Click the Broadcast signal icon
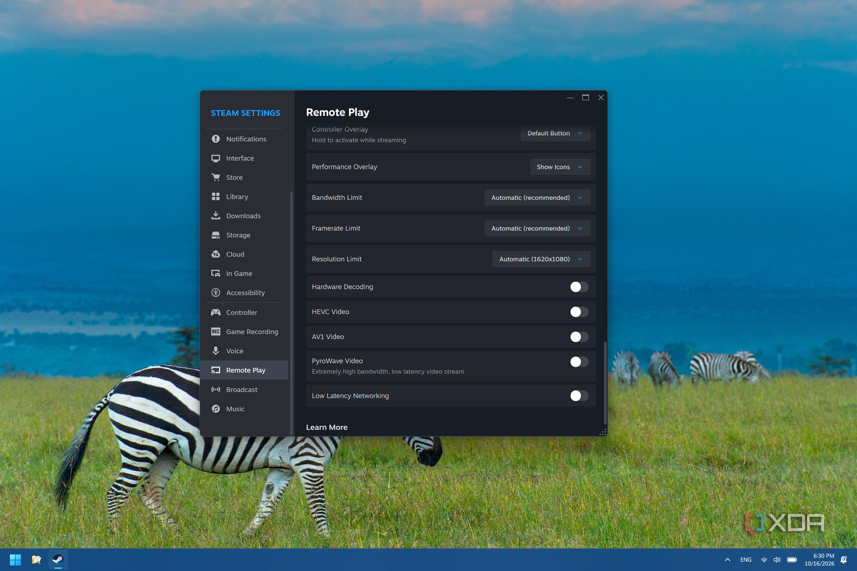857x571 pixels. [x=216, y=389]
